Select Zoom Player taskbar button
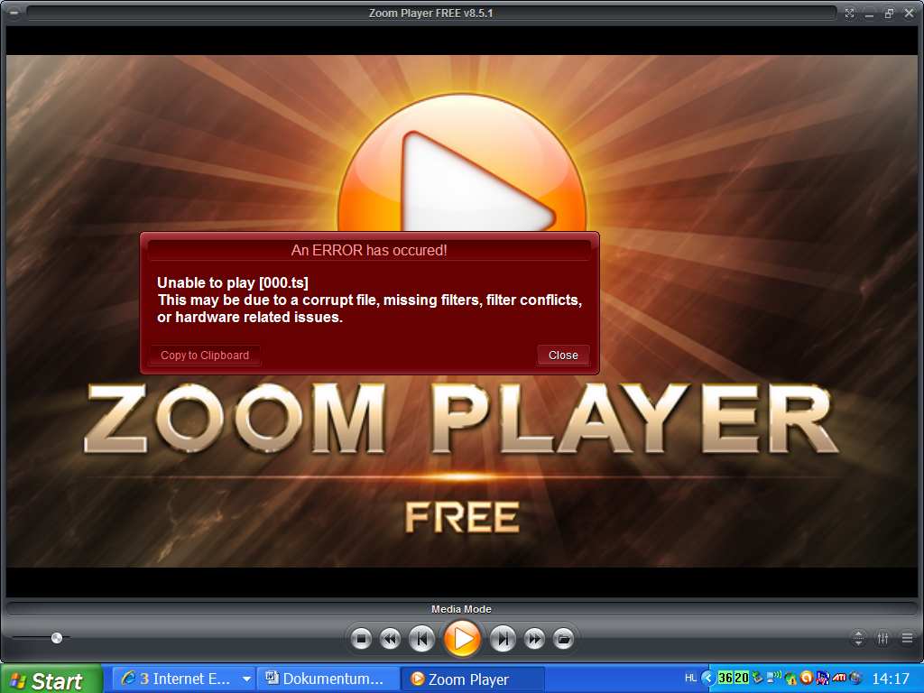This screenshot has height=693, width=924. point(472,679)
